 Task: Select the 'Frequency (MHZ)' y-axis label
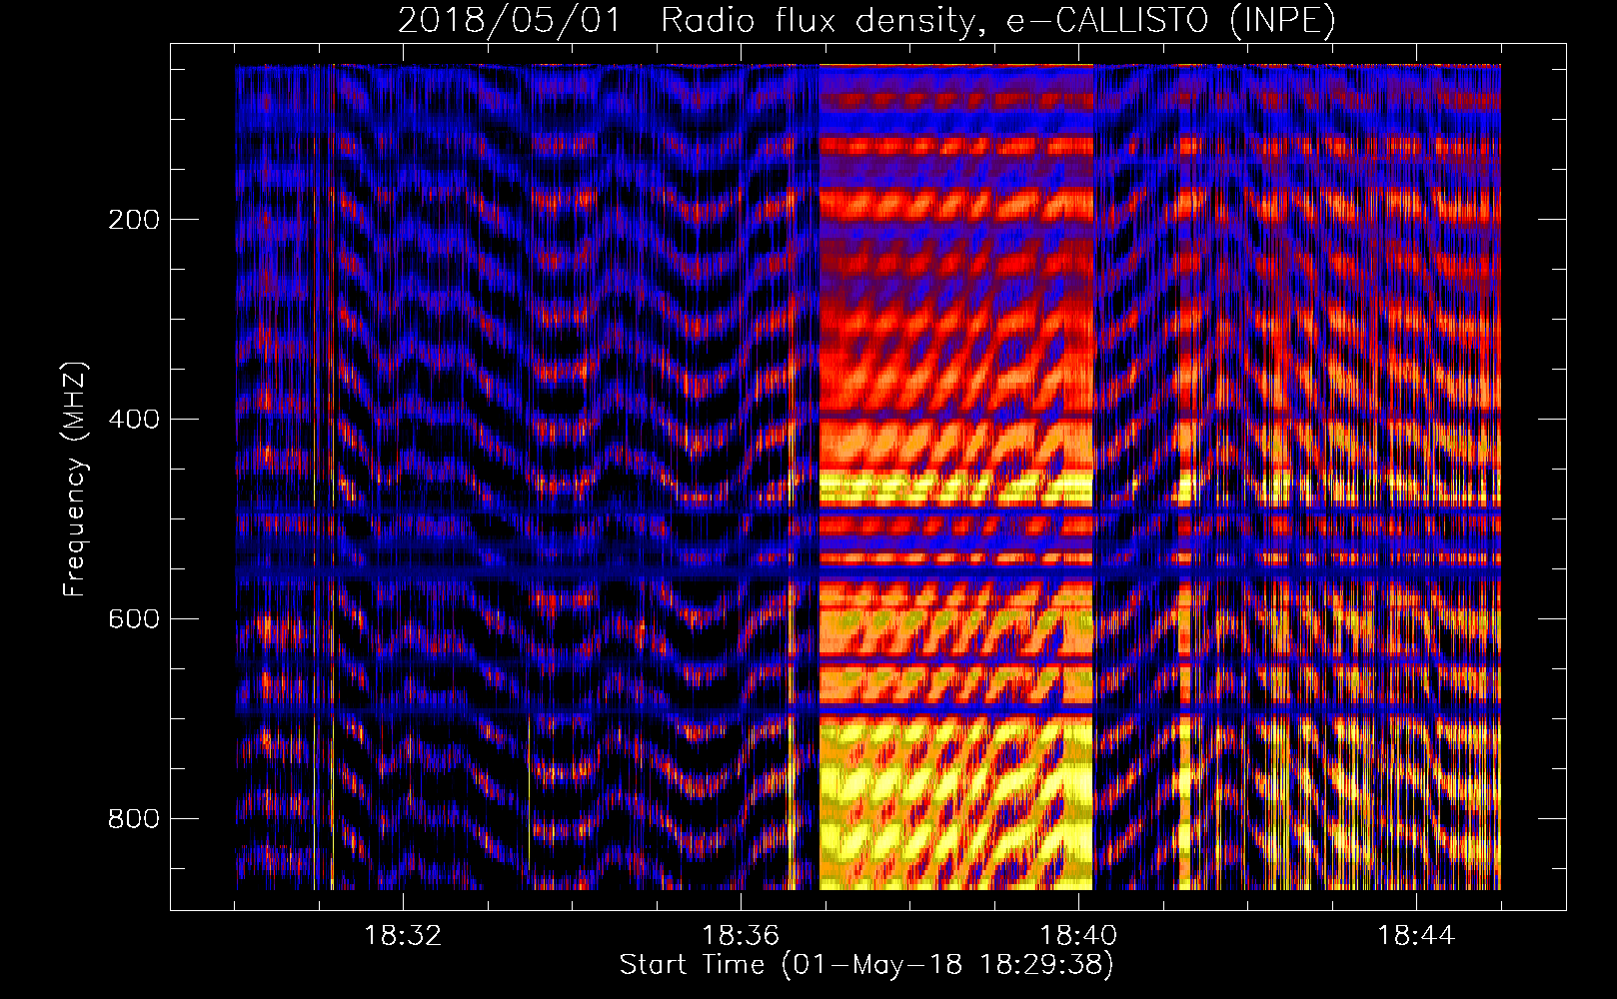[x=75, y=479]
